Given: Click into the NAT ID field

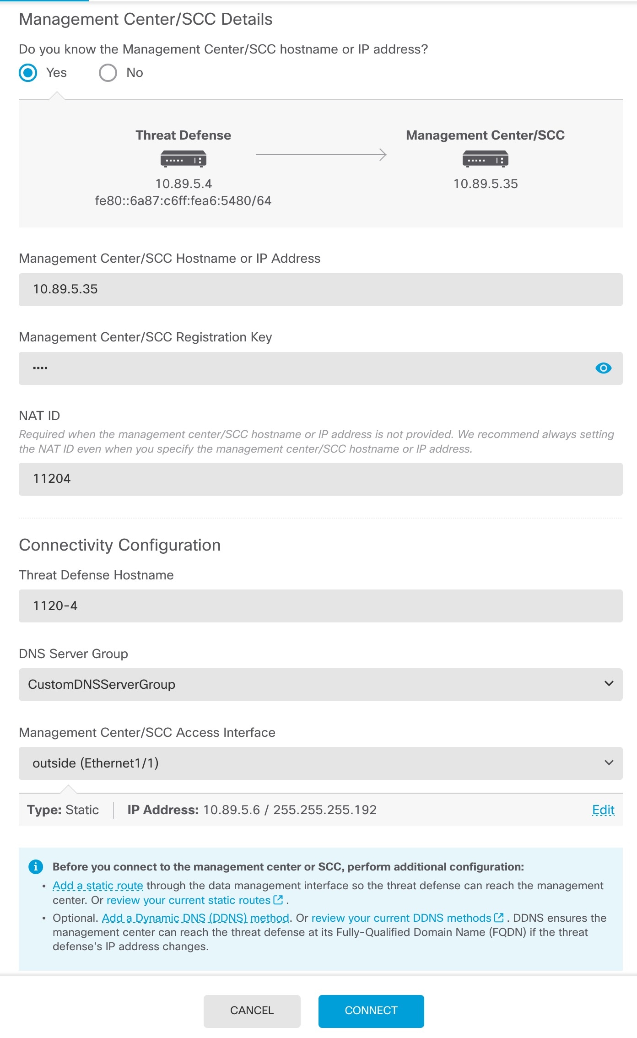Looking at the screenshot, I should 320,479.
